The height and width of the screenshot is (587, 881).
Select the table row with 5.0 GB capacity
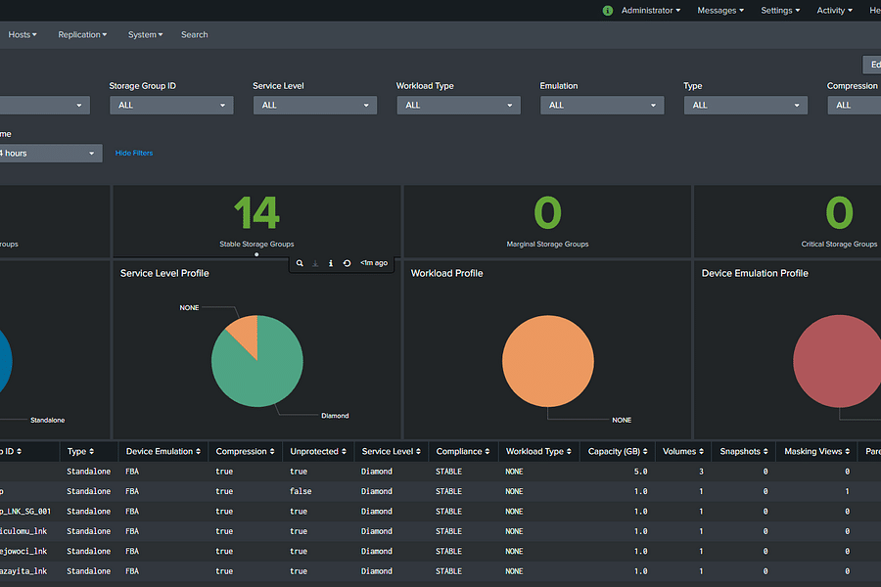click(440, 472)
